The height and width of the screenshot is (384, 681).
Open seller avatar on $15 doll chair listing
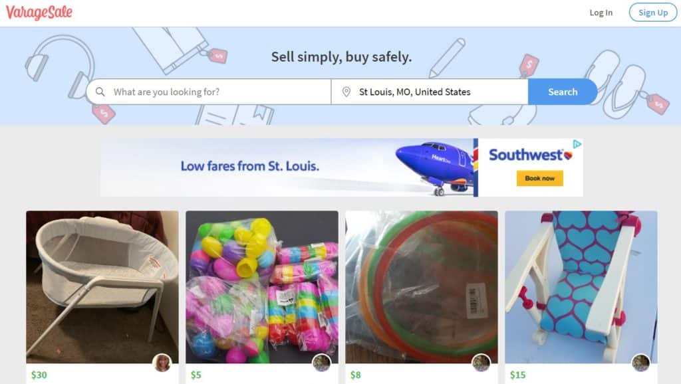tap(640, 363)
